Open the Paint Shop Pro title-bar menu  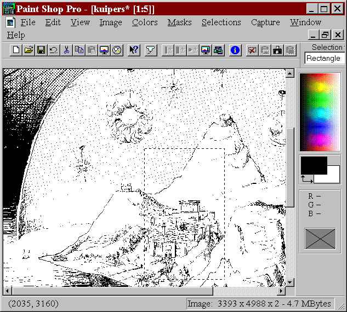coord(8,9)
